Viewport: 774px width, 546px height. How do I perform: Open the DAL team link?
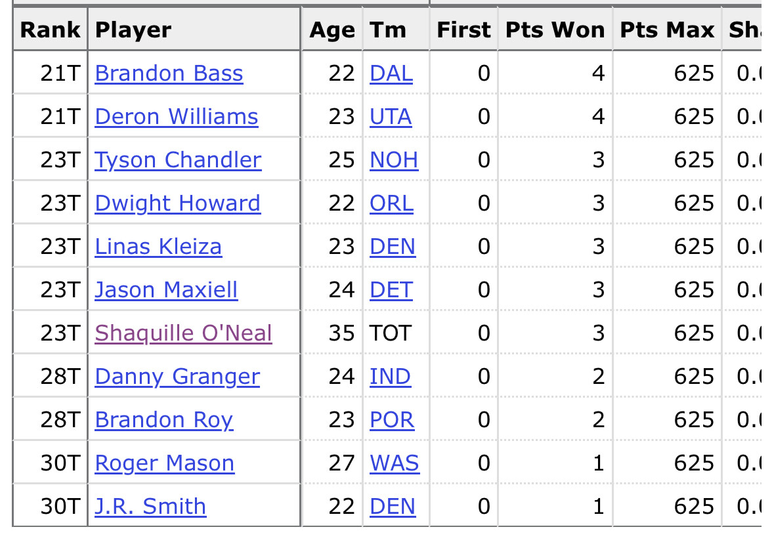(391, 73)
